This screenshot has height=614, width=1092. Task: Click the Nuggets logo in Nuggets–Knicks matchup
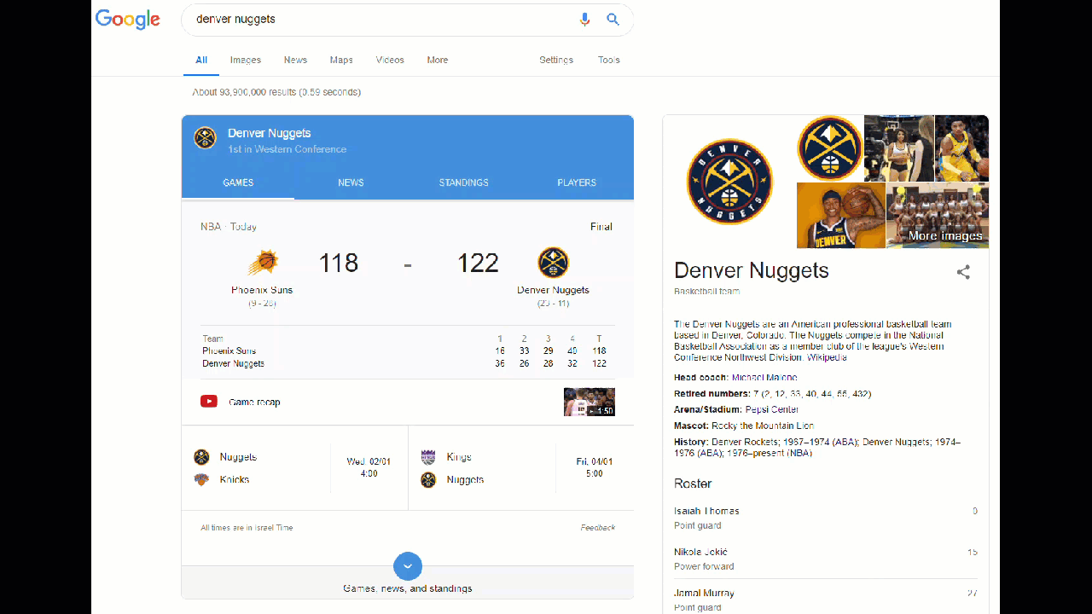pos(201,457)
